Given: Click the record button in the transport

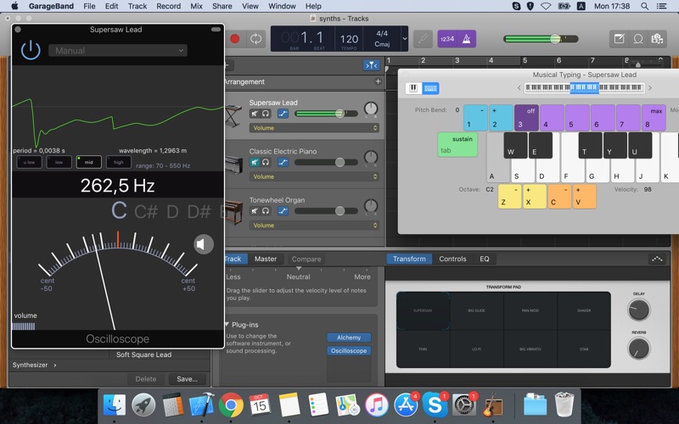Looking at the screenshot, I should (x=235, y=39).
